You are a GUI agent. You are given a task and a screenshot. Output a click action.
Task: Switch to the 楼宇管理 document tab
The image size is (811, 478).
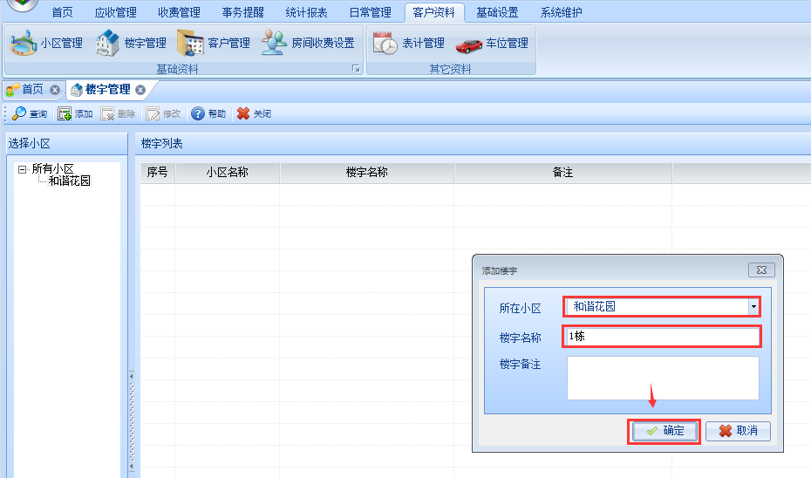[x=108, y=90]
